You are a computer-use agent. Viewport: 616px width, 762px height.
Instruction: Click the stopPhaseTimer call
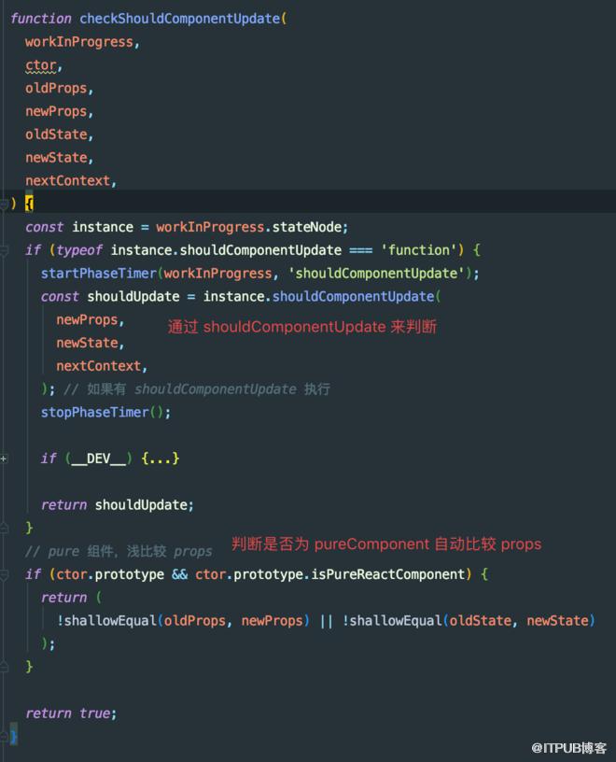(94, 412)
